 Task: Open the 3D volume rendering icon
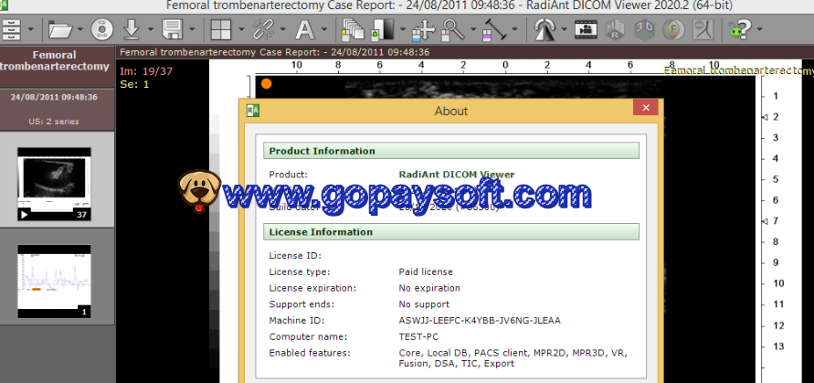644,29
